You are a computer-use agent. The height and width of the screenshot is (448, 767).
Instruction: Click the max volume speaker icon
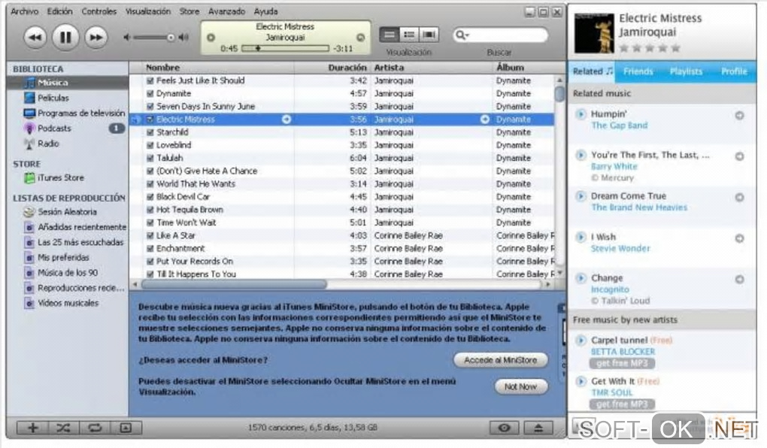click(183, 37)
